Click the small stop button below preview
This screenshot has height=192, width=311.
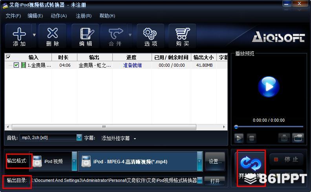click(x=251, y=138)
